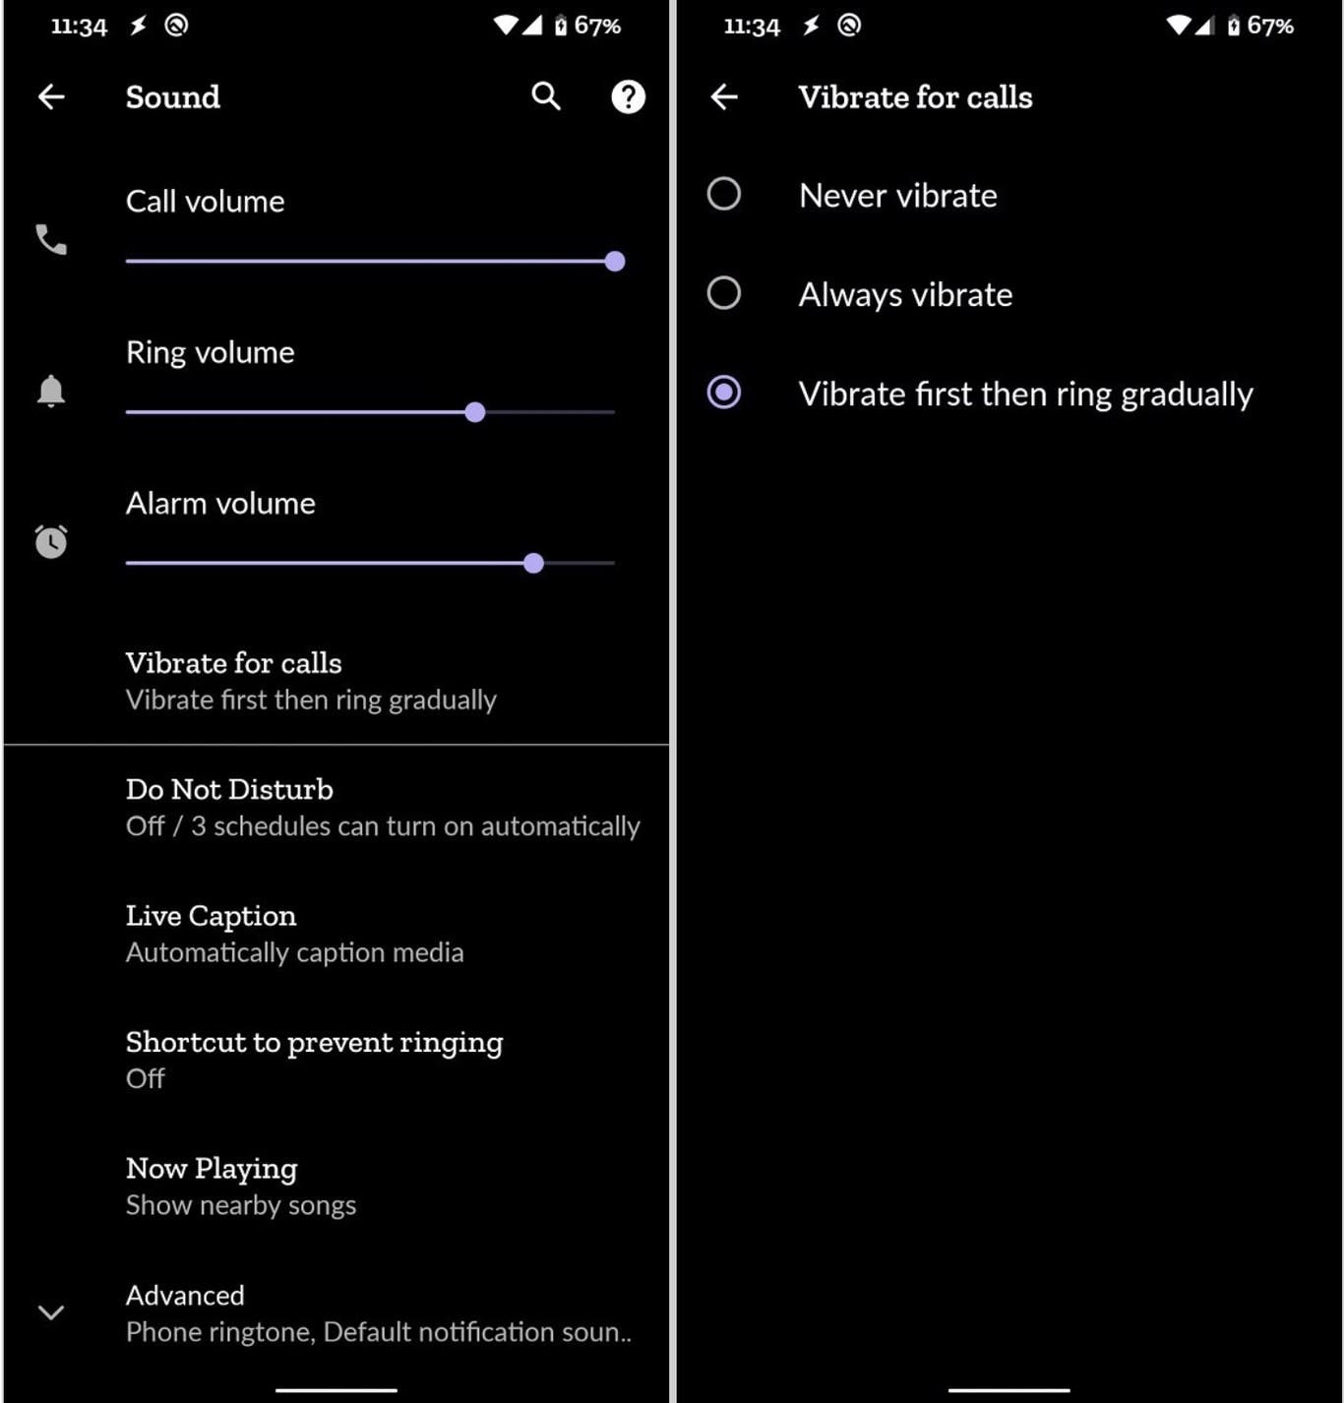Image resolution: width=1344 pixels, height=1403 pixels.
Task: Expand Advanced phone ringtone settings row
Action: pos(336,1313)
